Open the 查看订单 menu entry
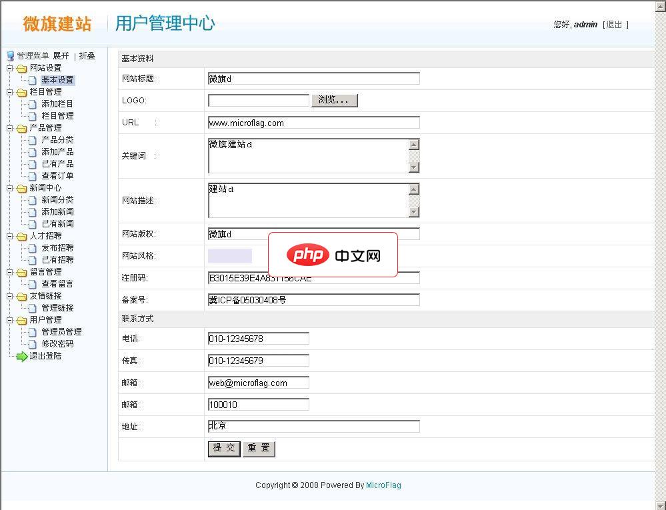 point(57,176)
